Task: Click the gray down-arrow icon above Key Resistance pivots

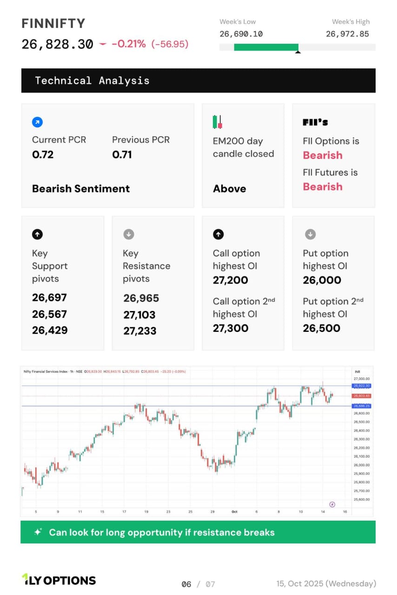Action: [x=128, y=235]
